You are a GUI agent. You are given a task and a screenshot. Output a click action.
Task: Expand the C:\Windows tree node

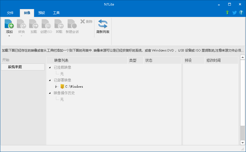pyautogui.click(x=56, y=87)
